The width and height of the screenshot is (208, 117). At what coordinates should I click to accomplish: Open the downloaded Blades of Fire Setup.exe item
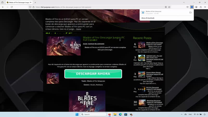(164, 12)
